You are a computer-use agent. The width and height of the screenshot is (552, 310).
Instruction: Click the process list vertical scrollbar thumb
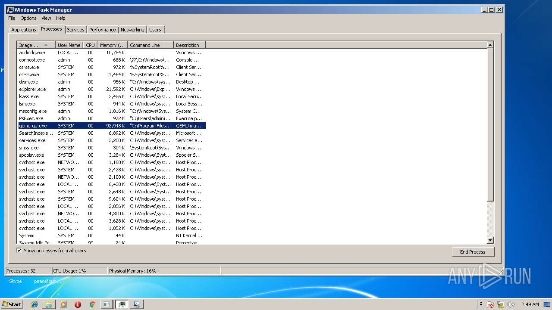(490, 124)
